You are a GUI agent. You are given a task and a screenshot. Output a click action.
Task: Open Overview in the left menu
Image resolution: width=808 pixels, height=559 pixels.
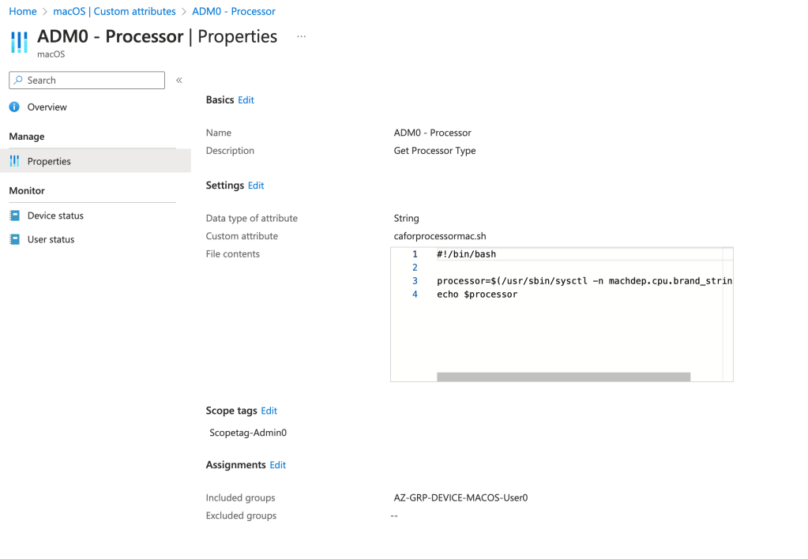click(x=47, y=107)
